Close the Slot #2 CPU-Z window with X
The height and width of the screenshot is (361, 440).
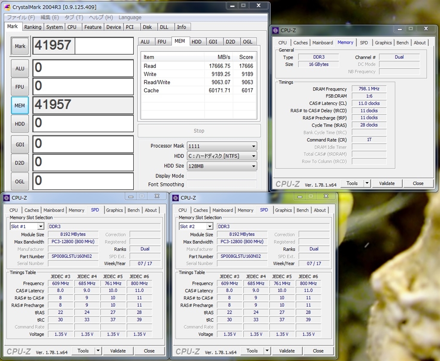[326, 196]
